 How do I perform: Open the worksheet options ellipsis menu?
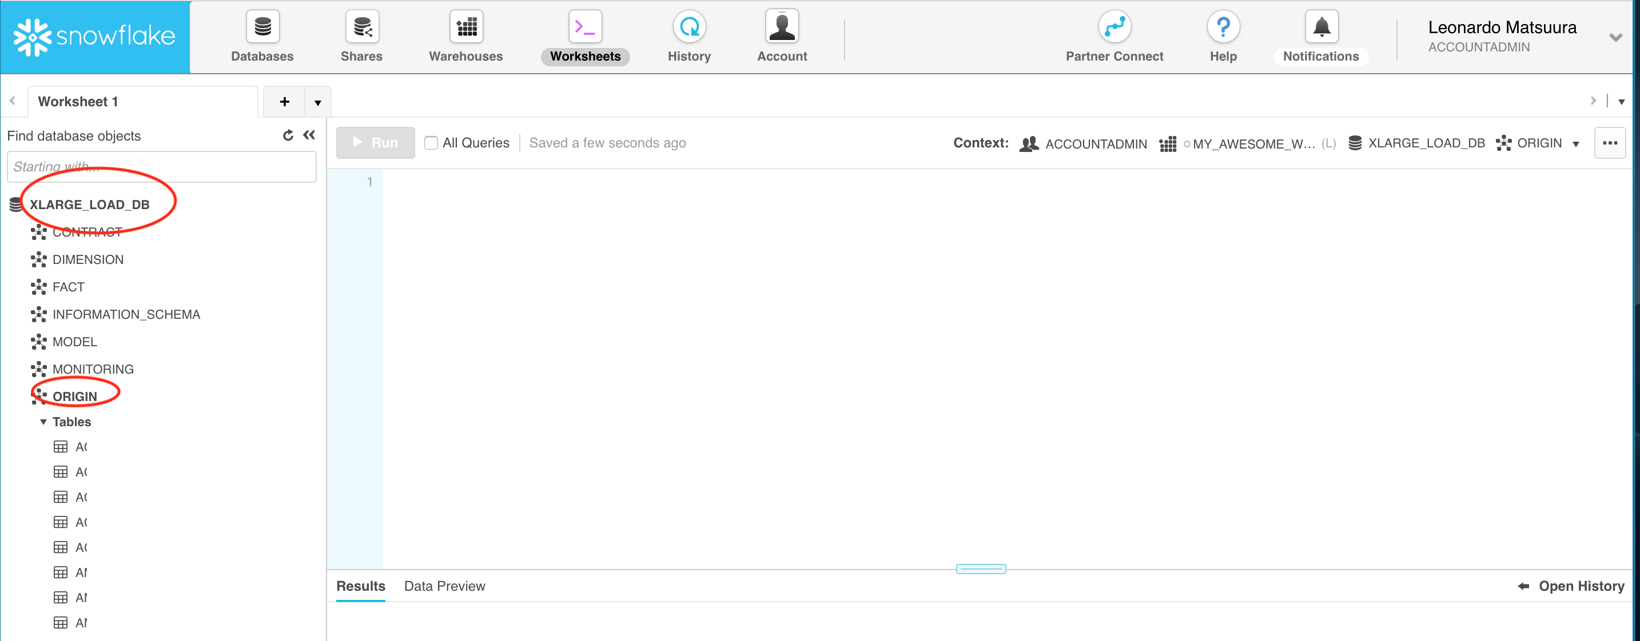point(1610,142)
